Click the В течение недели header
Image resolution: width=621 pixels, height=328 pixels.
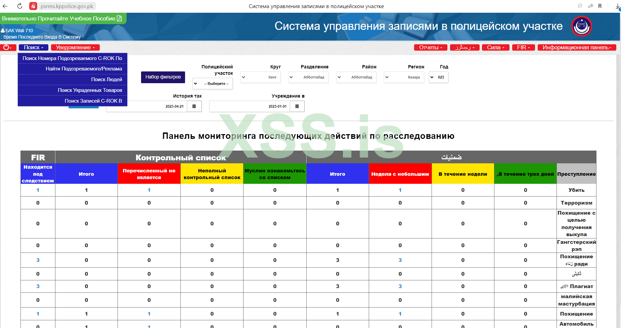pyautogui.click(x=463, y=174)
